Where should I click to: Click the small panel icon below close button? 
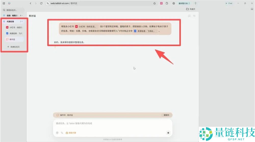point(252,9)
